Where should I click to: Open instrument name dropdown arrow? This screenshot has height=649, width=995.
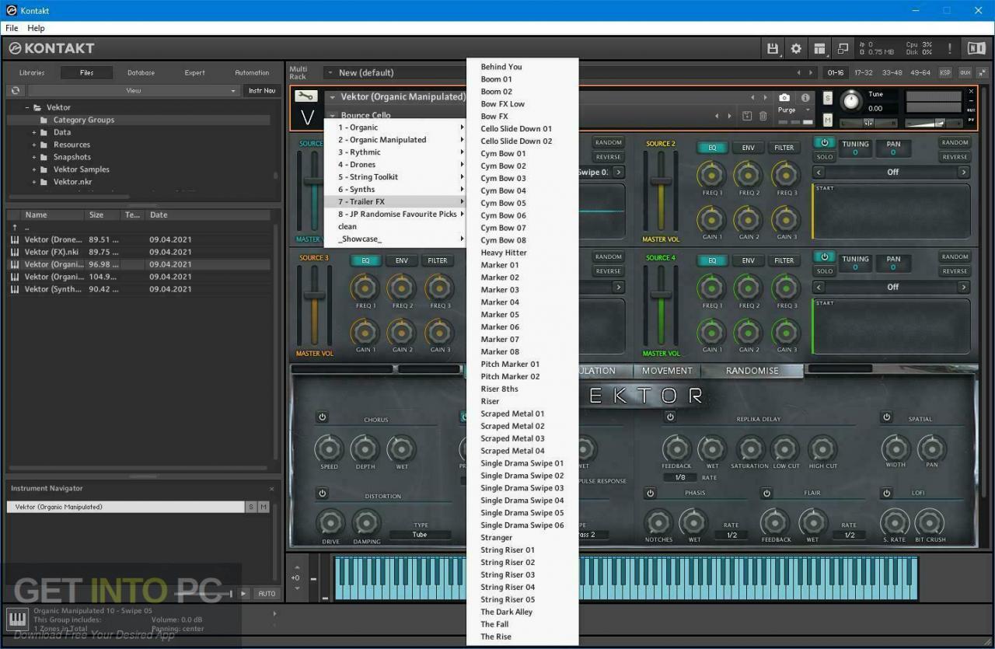pos(333,97)
